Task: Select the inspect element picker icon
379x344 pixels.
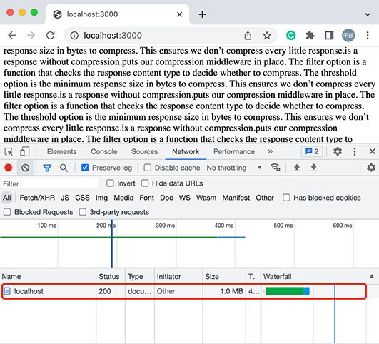Action: (9, 152)
